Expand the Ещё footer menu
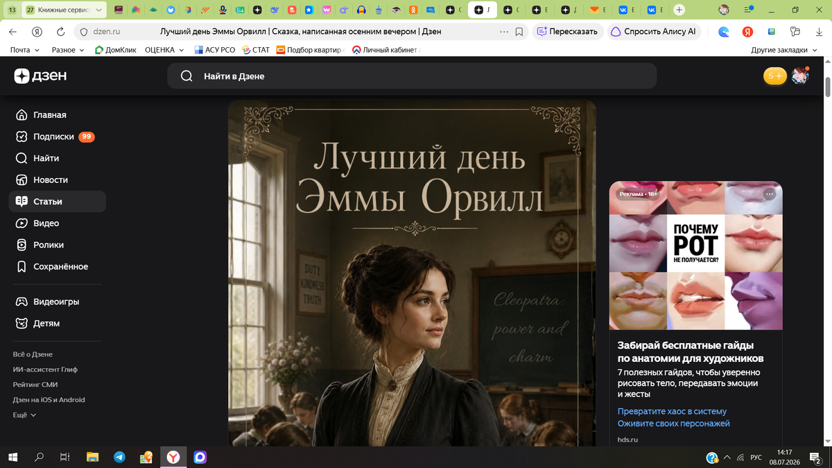Screen dimensions: 832x468 coord(24,415)
